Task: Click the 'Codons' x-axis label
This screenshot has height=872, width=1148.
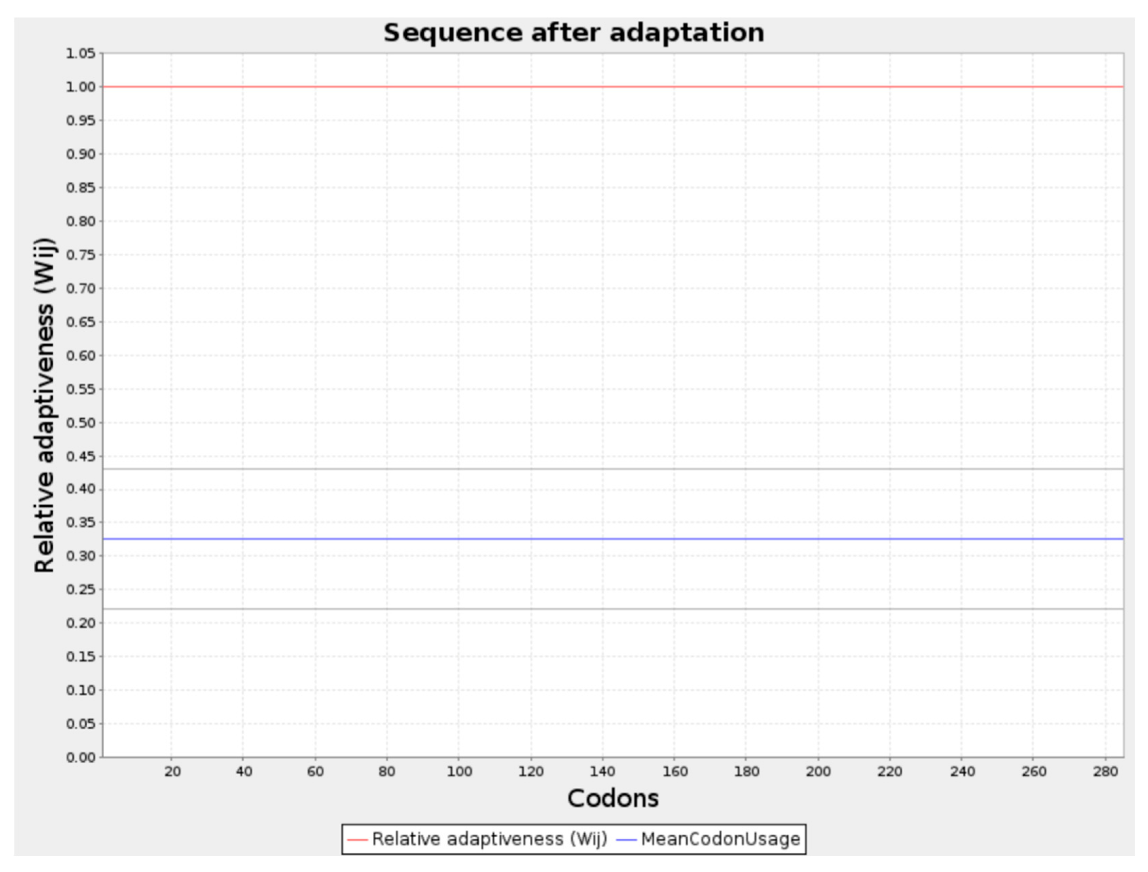Action: (x=613, y=798)
